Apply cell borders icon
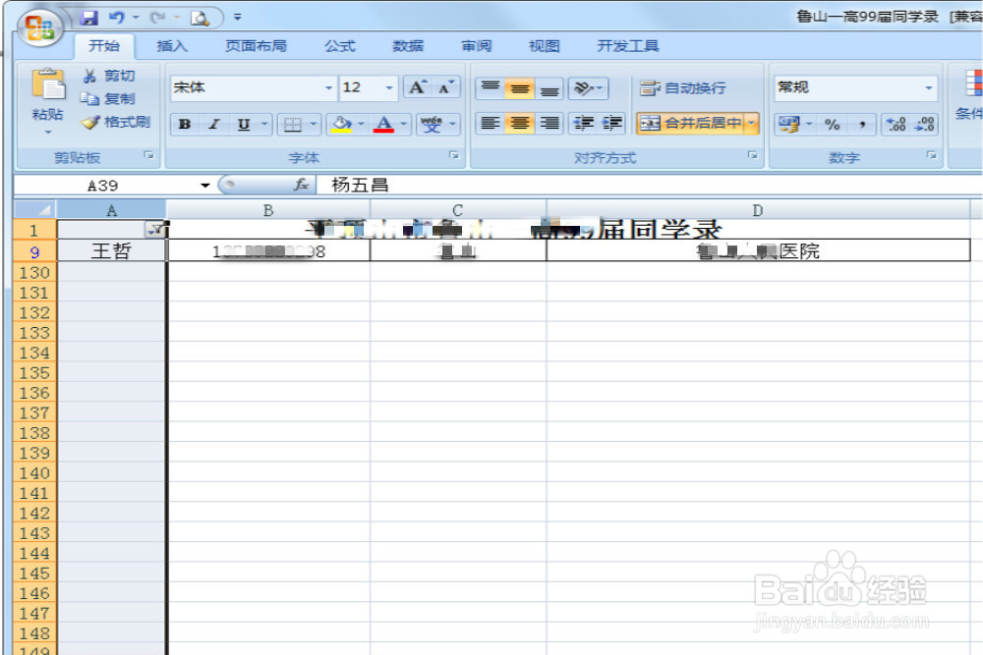This screenshot has height=655, width=983. tap(293, 124)
